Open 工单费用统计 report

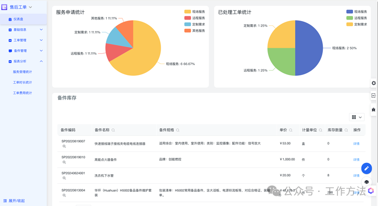(22, 93)
